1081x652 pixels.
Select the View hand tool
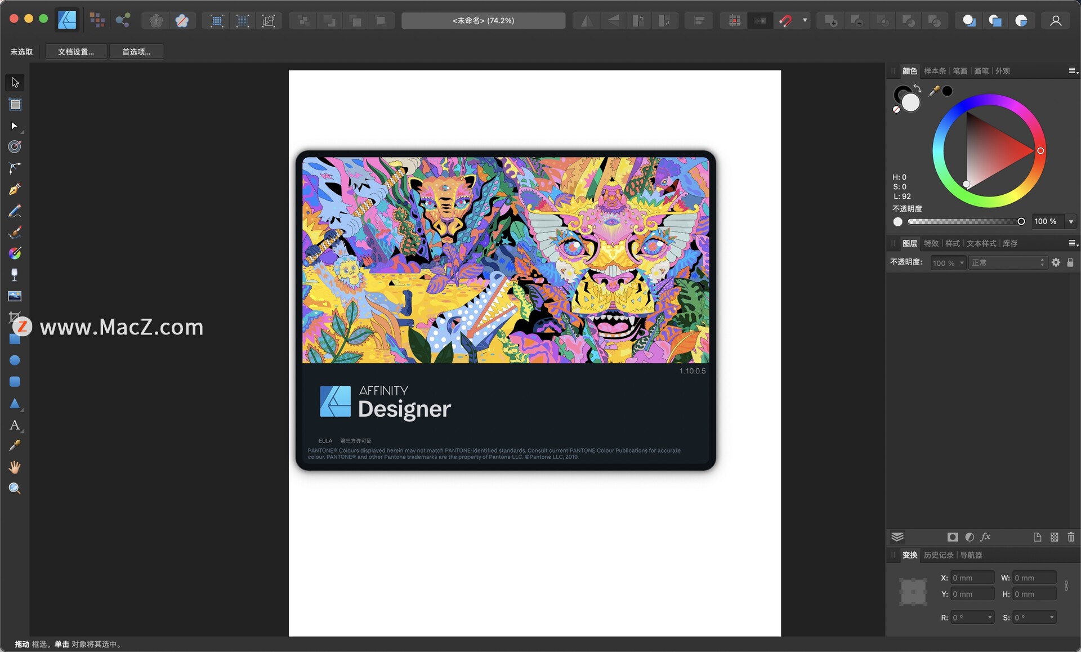(15, 467)
